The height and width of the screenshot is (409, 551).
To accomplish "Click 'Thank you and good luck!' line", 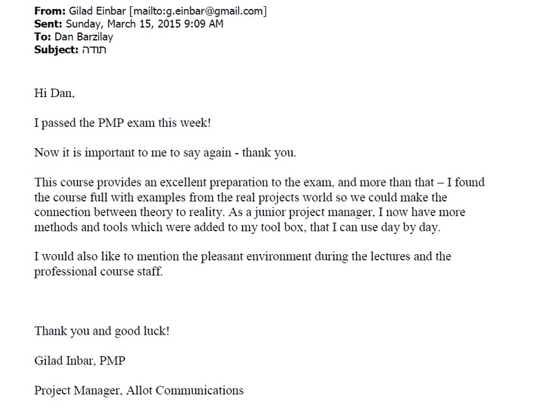I will coord(102,331).
